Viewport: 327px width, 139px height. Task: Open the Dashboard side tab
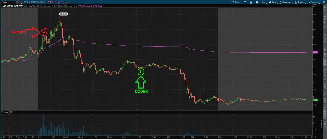point(325,103)
